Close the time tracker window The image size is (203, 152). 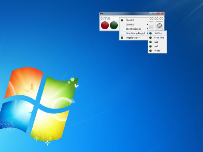coord(161,13)
